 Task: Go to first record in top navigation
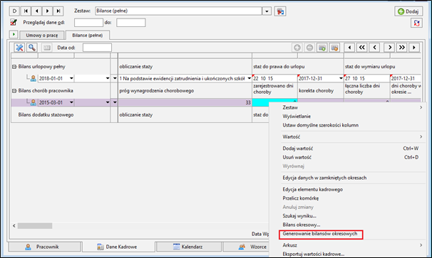click(x=26, y=11)
